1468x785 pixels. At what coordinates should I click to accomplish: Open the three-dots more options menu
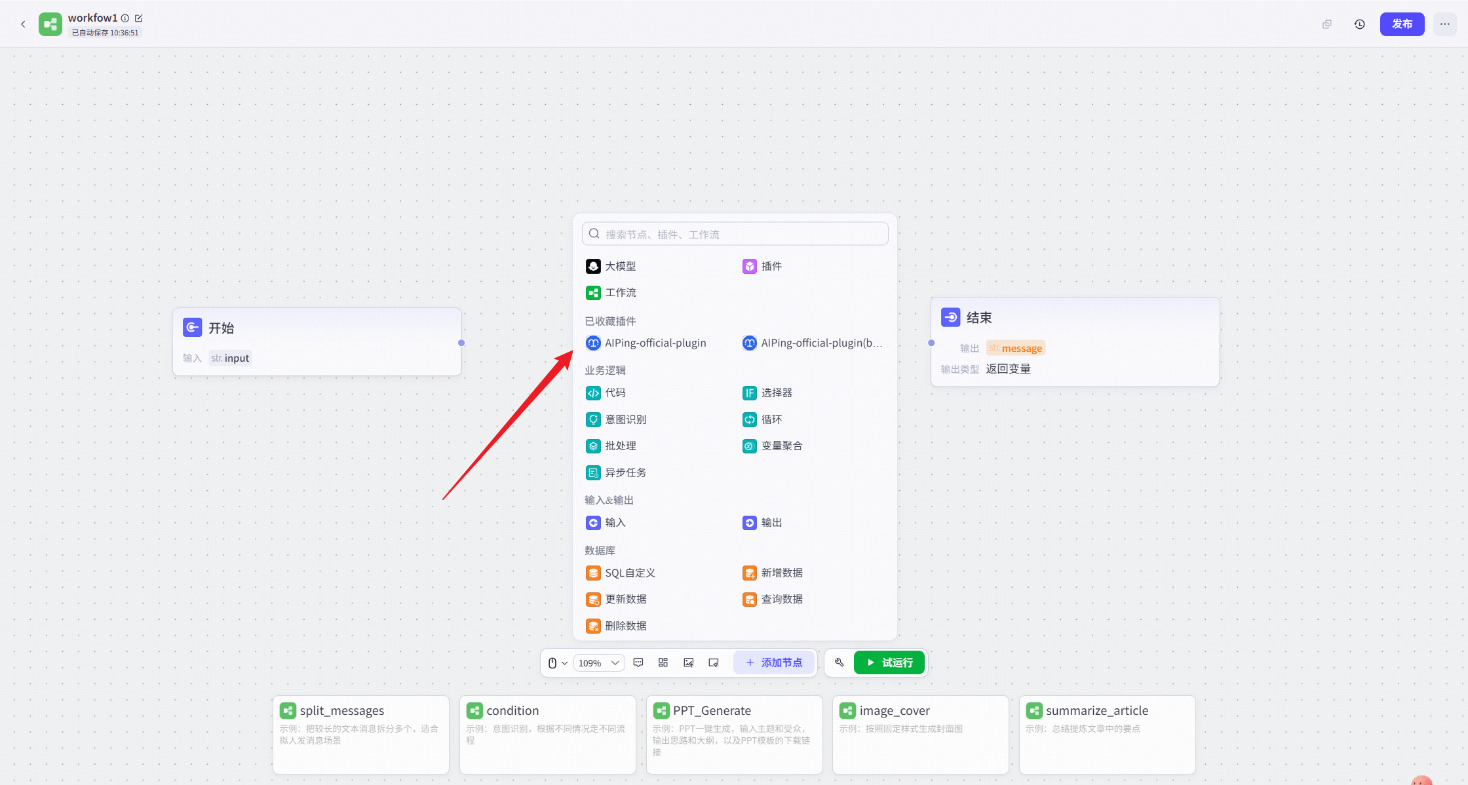[x=1444, y=24]
